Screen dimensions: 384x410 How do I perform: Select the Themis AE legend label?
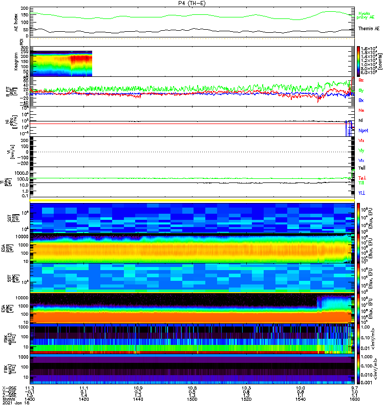click(369, 29)
